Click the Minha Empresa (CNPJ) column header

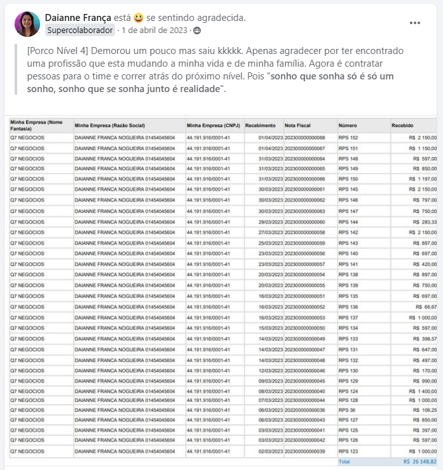tap(214, 126)
